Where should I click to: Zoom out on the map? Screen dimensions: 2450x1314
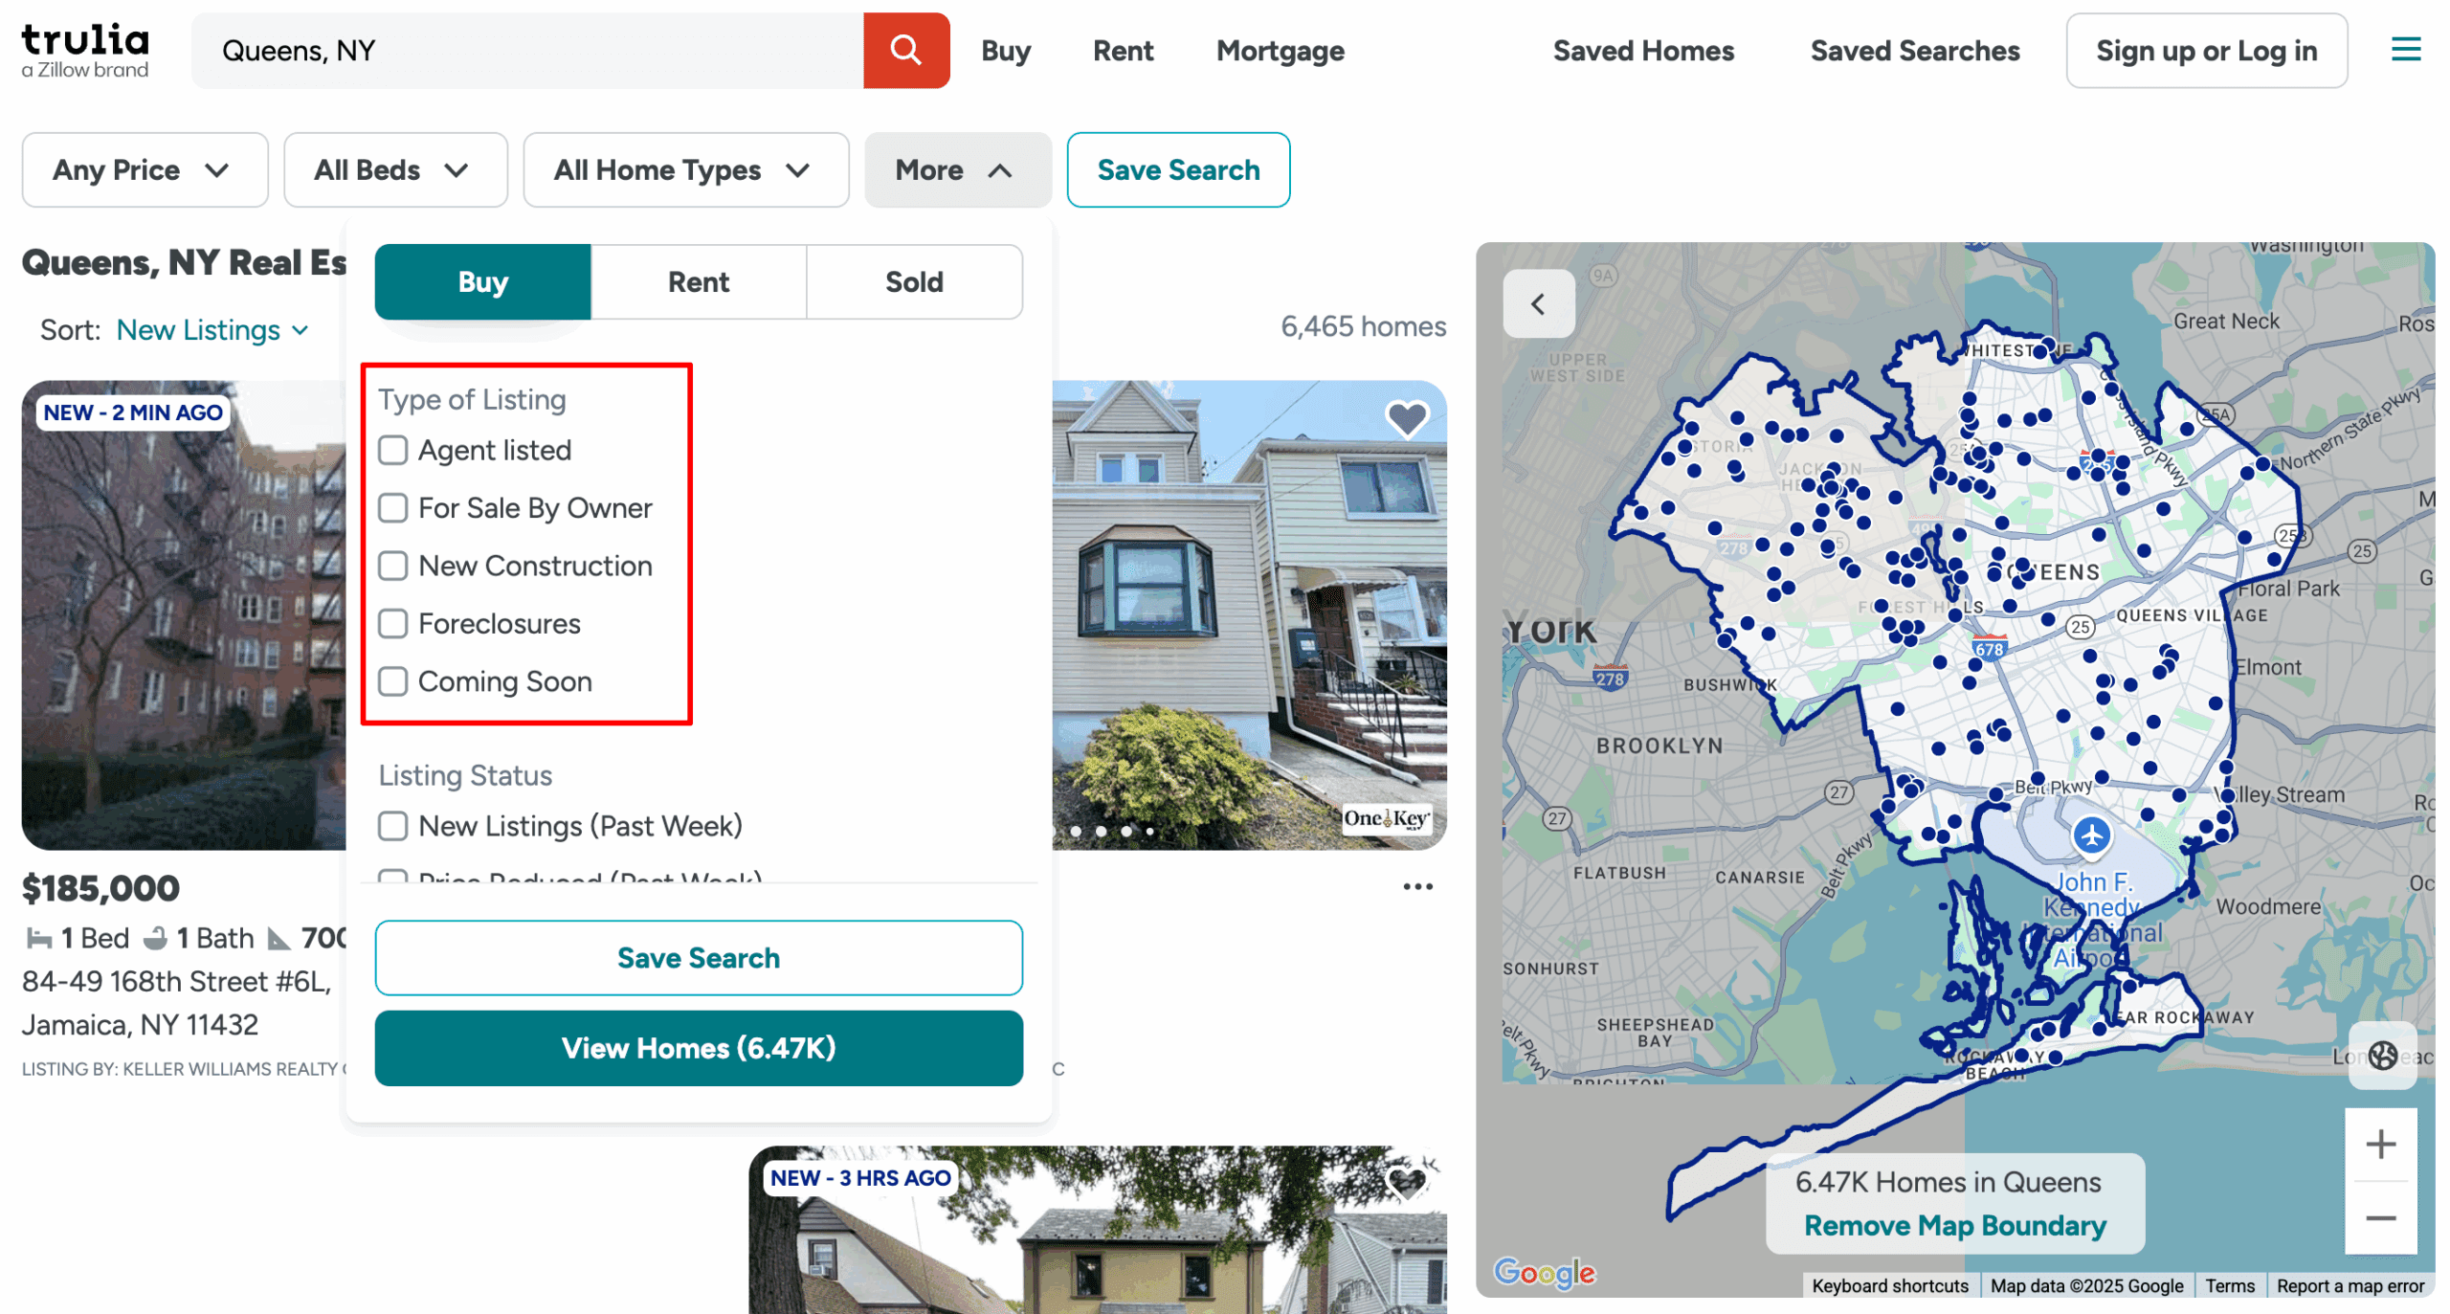click(2379, 1217)
